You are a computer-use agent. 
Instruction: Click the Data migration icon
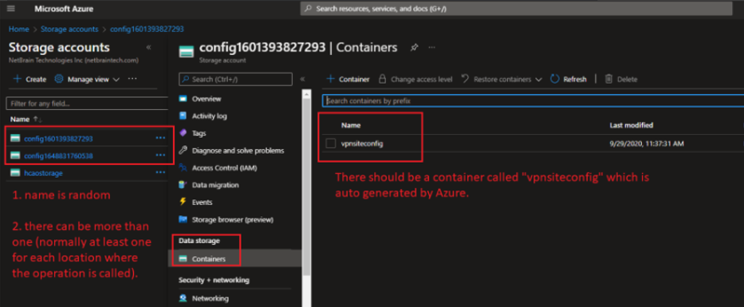pos(183,185)
